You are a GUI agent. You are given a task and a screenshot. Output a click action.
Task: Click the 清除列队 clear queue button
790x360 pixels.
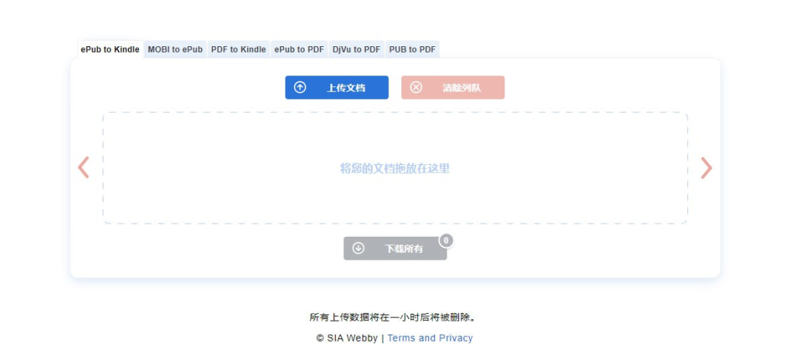tap(453, 88)
